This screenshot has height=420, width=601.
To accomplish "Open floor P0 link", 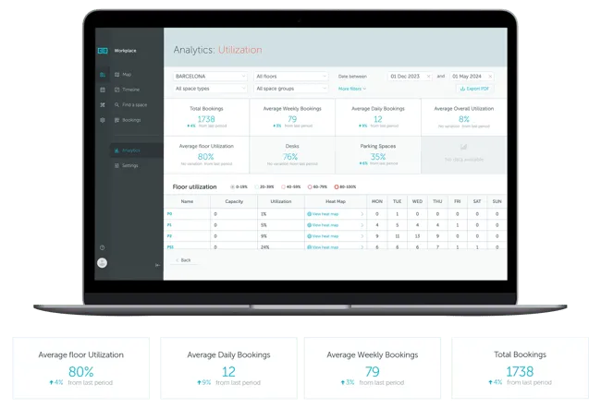I will click(x=169, y=214).
